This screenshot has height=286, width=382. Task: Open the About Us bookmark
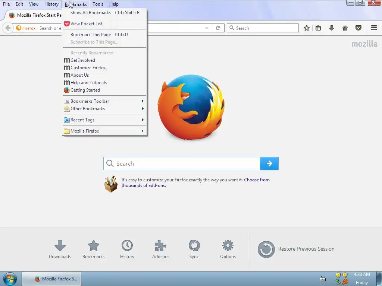coord(105,75)
